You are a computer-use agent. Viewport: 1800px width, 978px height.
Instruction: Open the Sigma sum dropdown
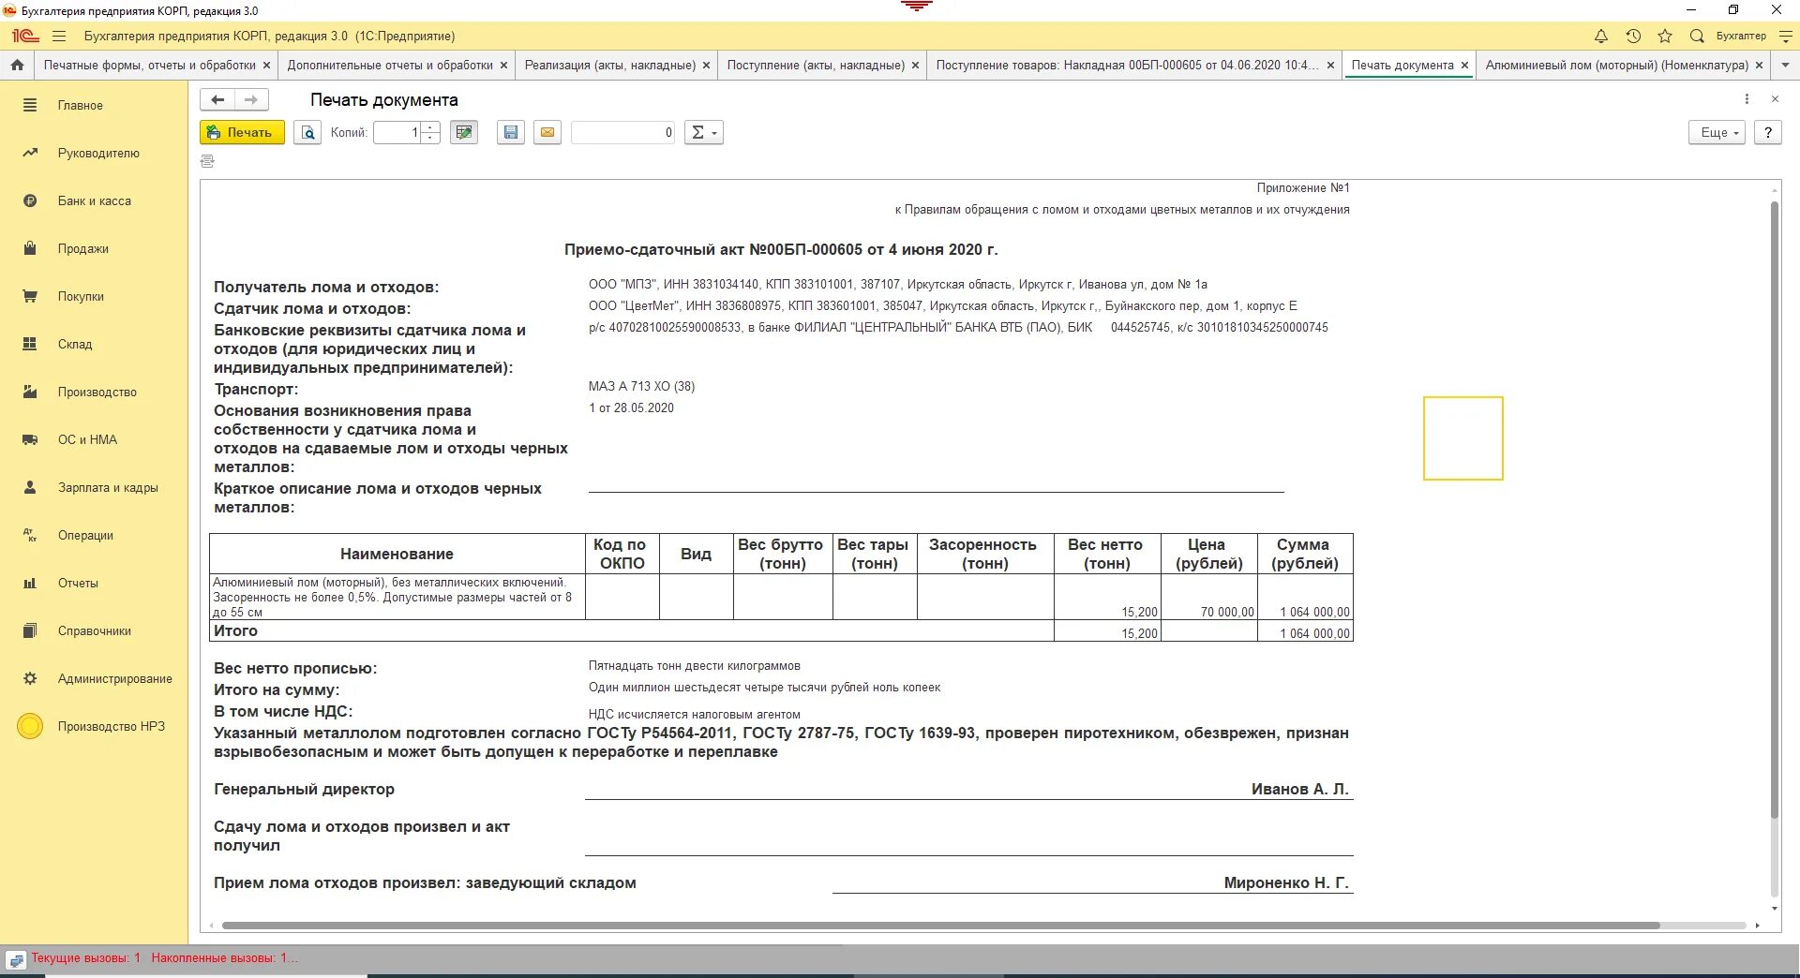704,132
